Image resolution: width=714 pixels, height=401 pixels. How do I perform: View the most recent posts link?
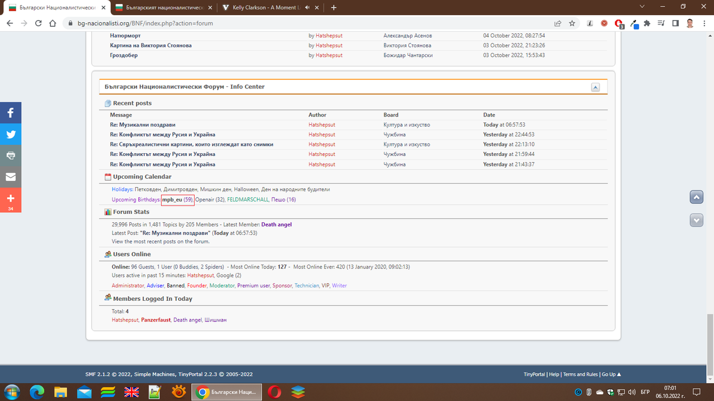point(161,242)
